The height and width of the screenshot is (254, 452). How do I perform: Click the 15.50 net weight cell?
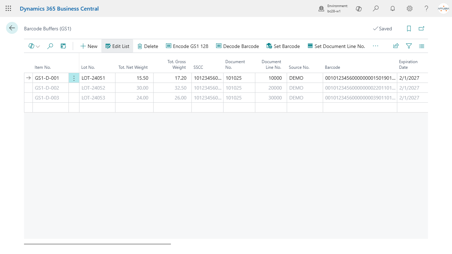pyautogui.click(x=134, y=78)
